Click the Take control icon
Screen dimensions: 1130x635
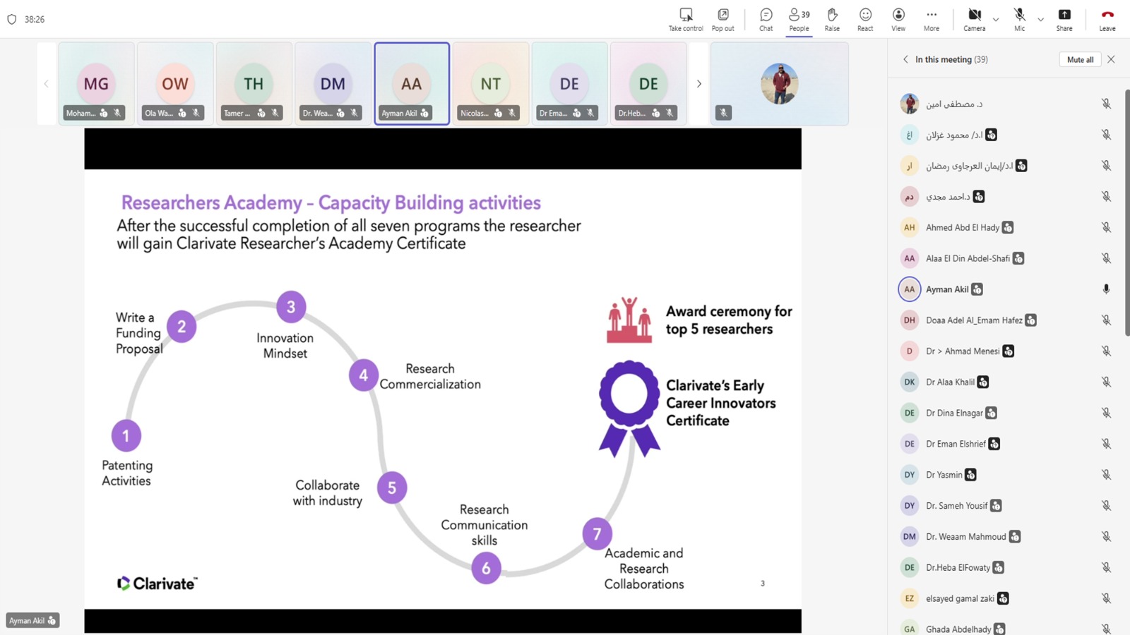point(685,19)
